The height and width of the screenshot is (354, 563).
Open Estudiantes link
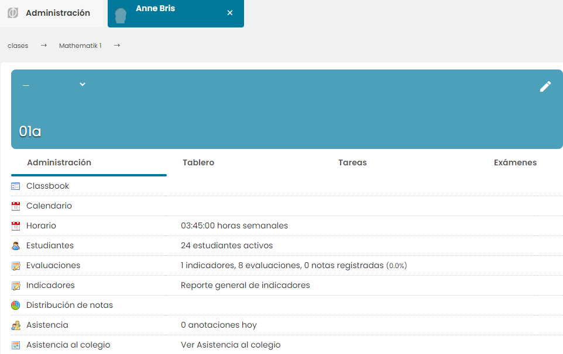coord(50,245)
